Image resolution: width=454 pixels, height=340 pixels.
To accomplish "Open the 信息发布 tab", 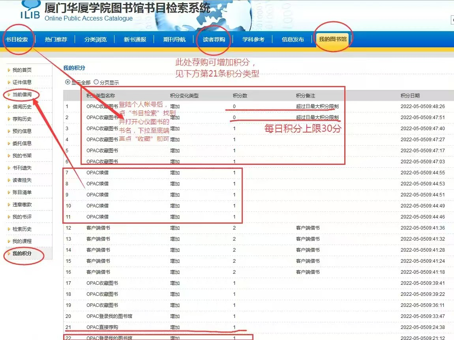I will (293, 39).
